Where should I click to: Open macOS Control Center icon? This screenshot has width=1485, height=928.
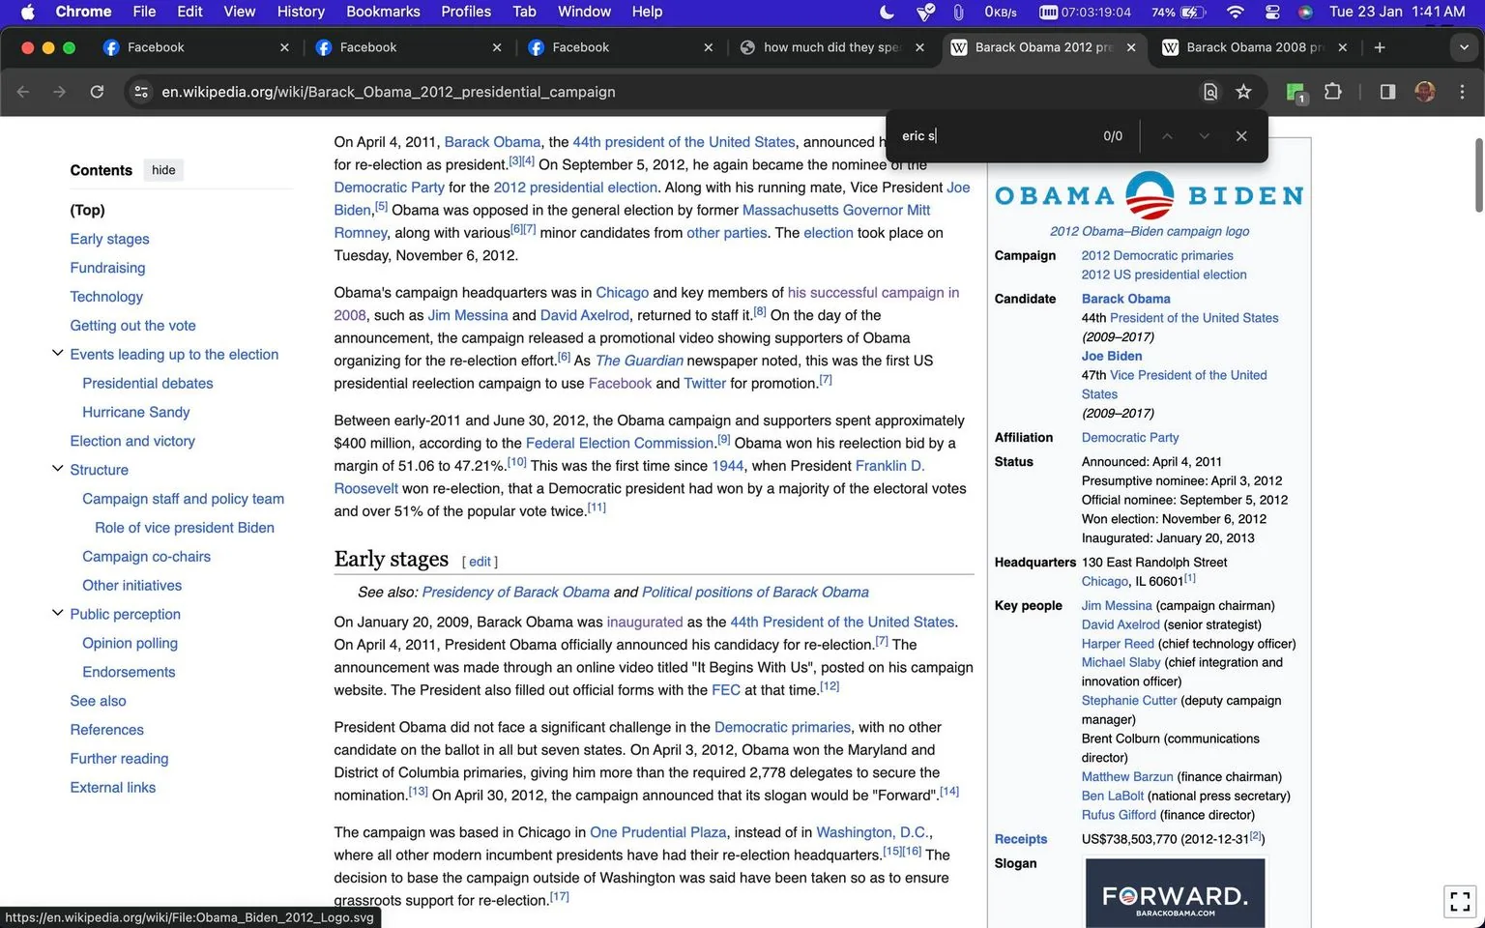click(1272, 12)
